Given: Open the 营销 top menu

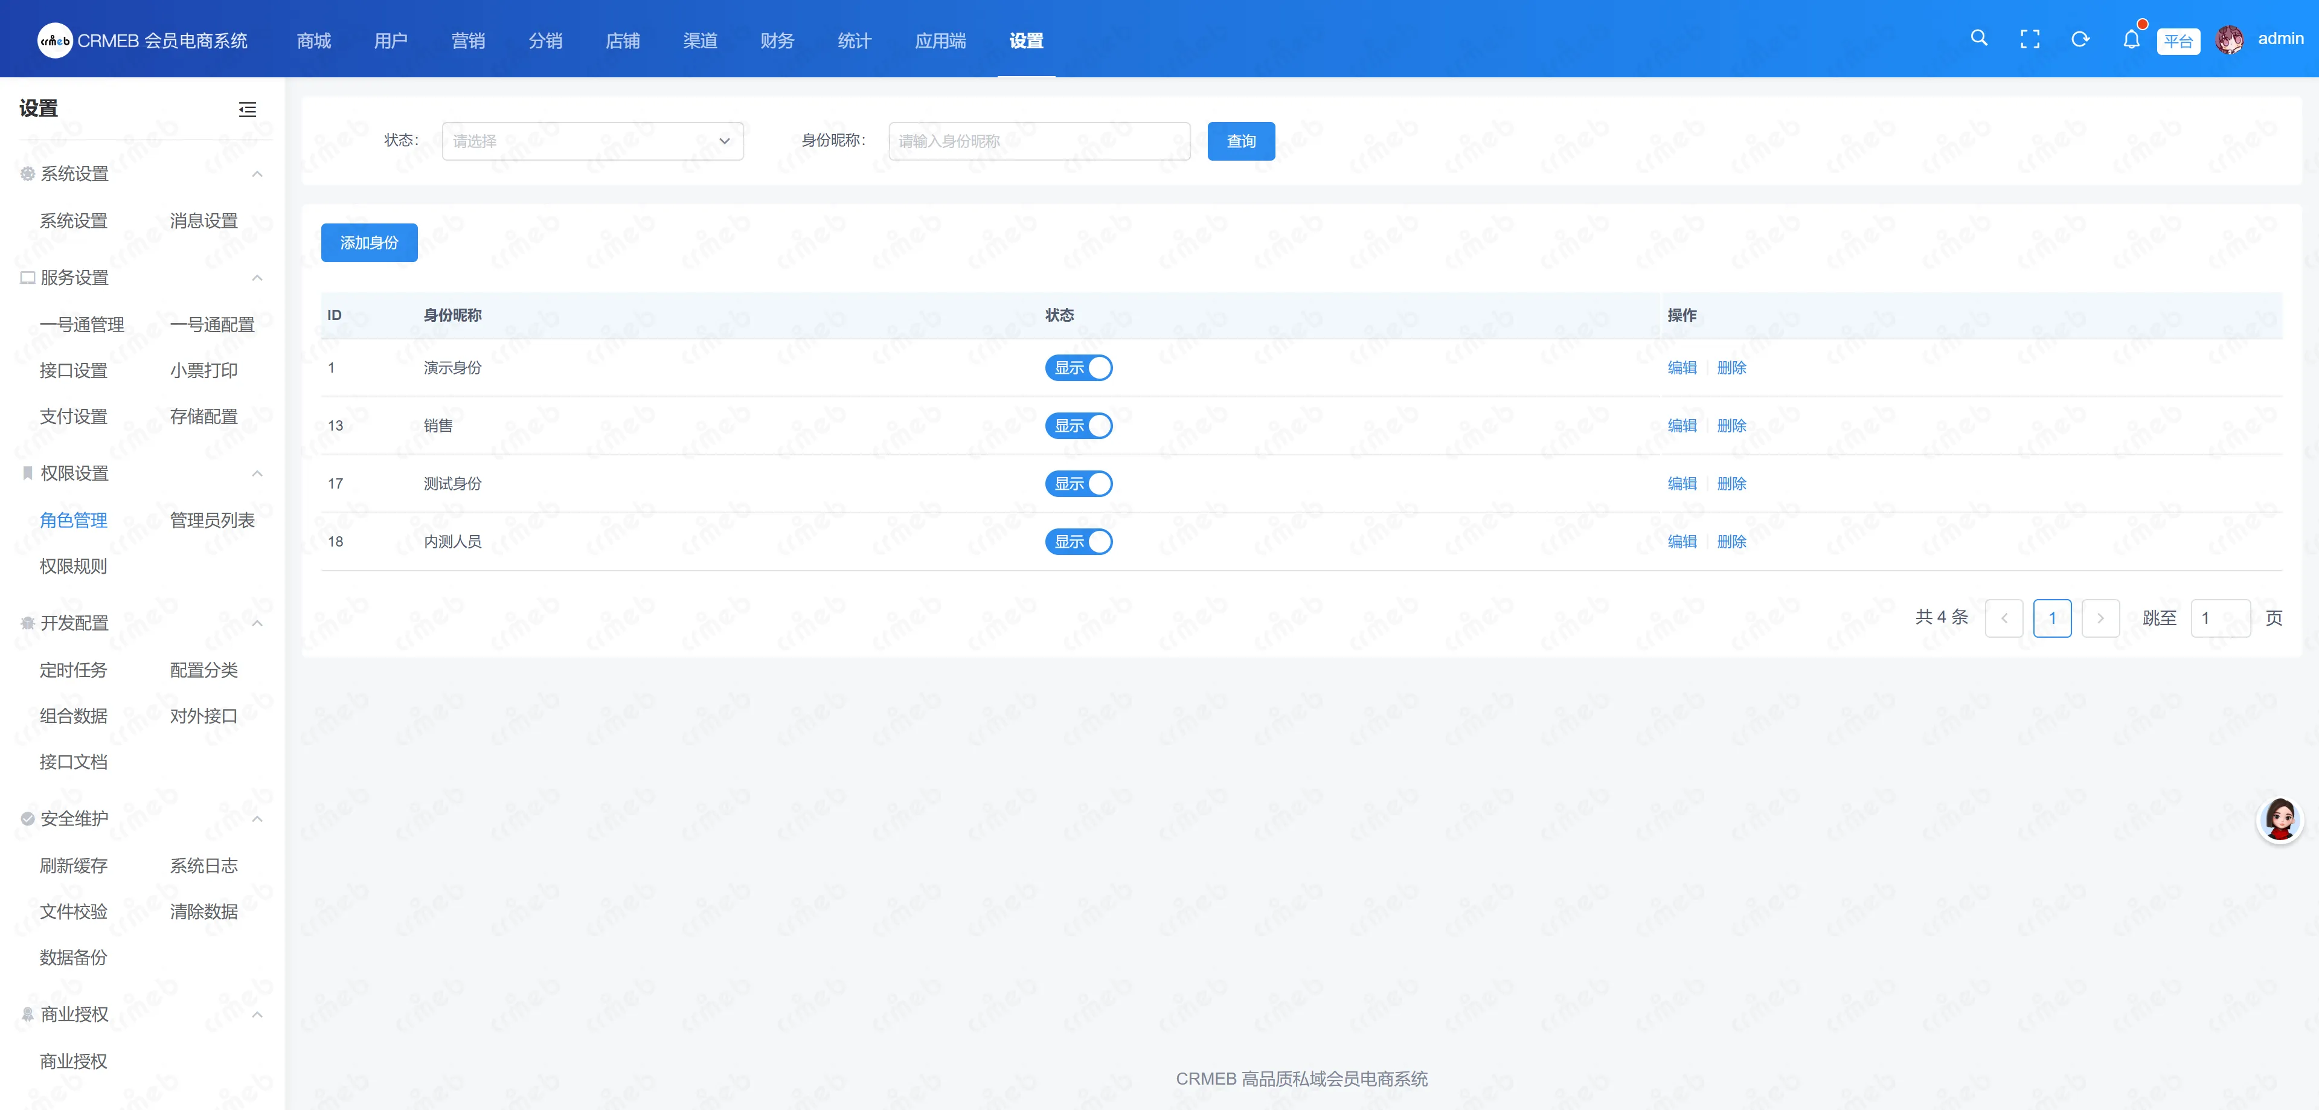Looking at the screenshot, I should tap(468, 40).
